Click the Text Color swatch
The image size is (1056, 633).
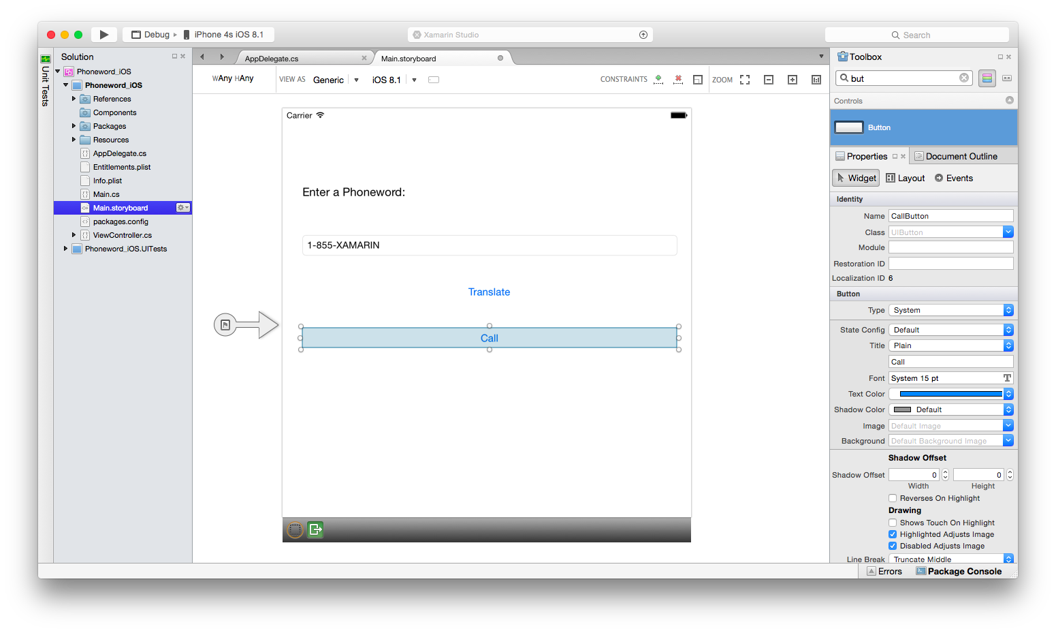pos(950,394)
